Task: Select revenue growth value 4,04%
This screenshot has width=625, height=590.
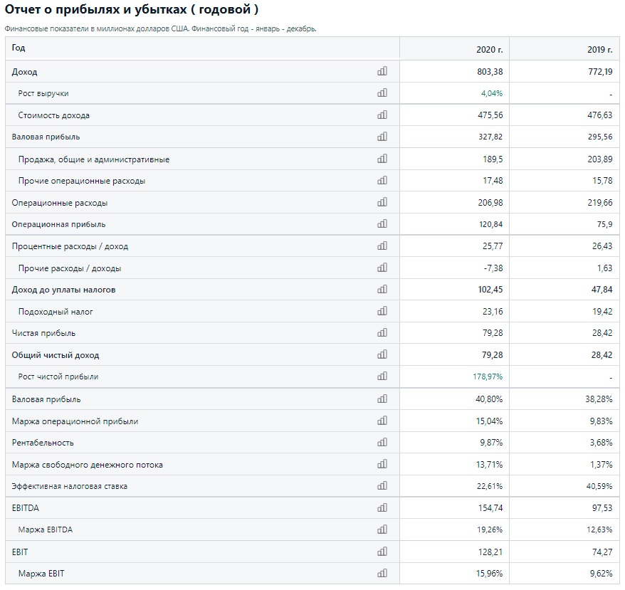Action: [x=491, y=93]
